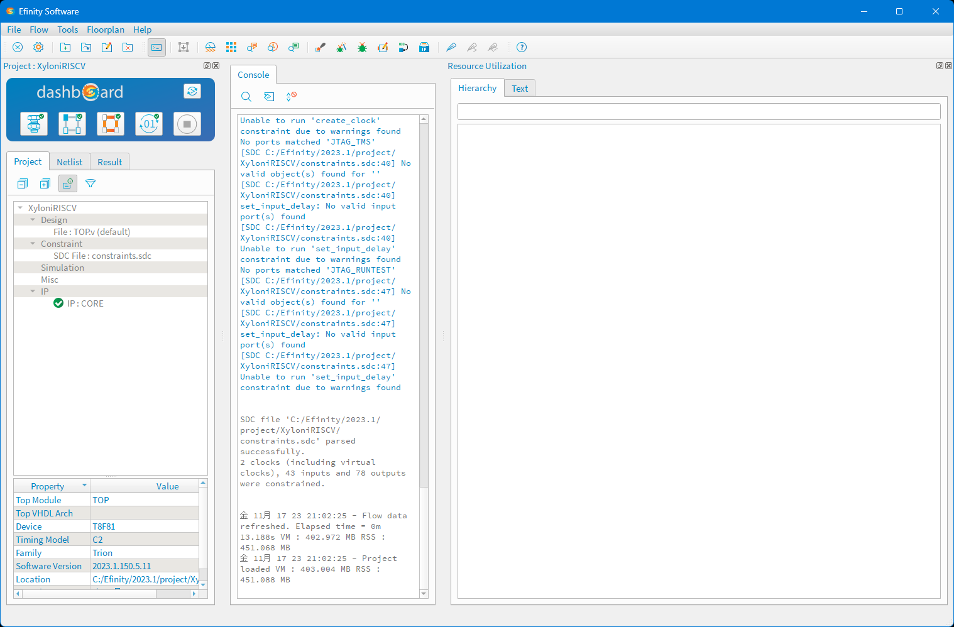
Task: Start routing using the orange dashboard icon
Action: point(111,124)
